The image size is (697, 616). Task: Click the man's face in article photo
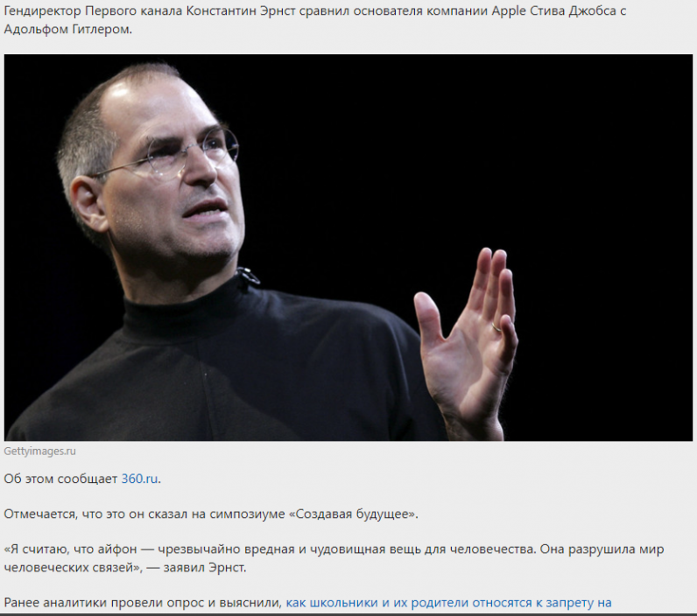tap(178, 178)
